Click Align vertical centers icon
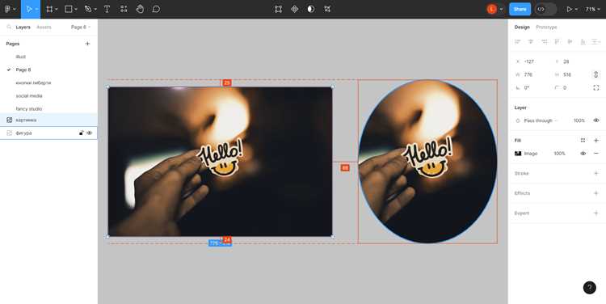The image size is (606, 304). click(x=570, y=41)
